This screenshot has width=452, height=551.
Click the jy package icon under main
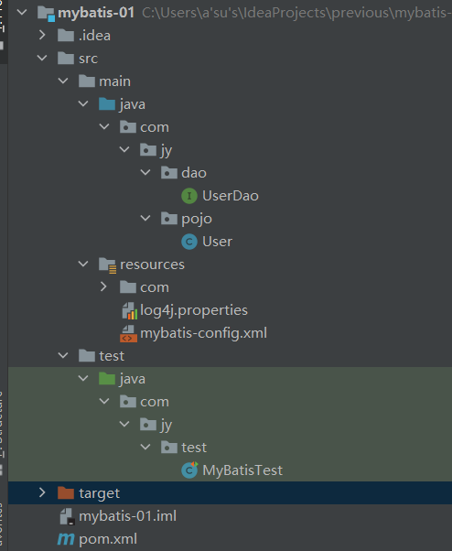[148, 150]
